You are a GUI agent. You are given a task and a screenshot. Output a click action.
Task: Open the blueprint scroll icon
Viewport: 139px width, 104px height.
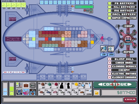[19, 92]
